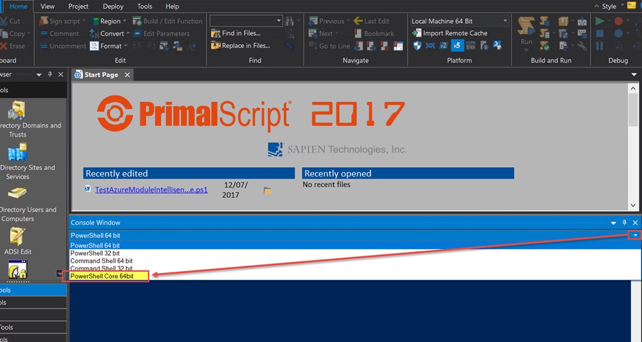642x342 pixels.
Task: Click the red breakpoint circle icon
Action: pyautogui.click(x=618, y=21)
